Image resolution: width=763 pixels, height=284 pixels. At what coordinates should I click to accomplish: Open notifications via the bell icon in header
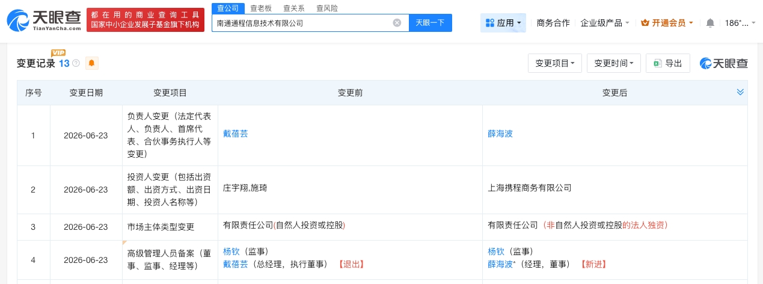[x=710, y=23]
